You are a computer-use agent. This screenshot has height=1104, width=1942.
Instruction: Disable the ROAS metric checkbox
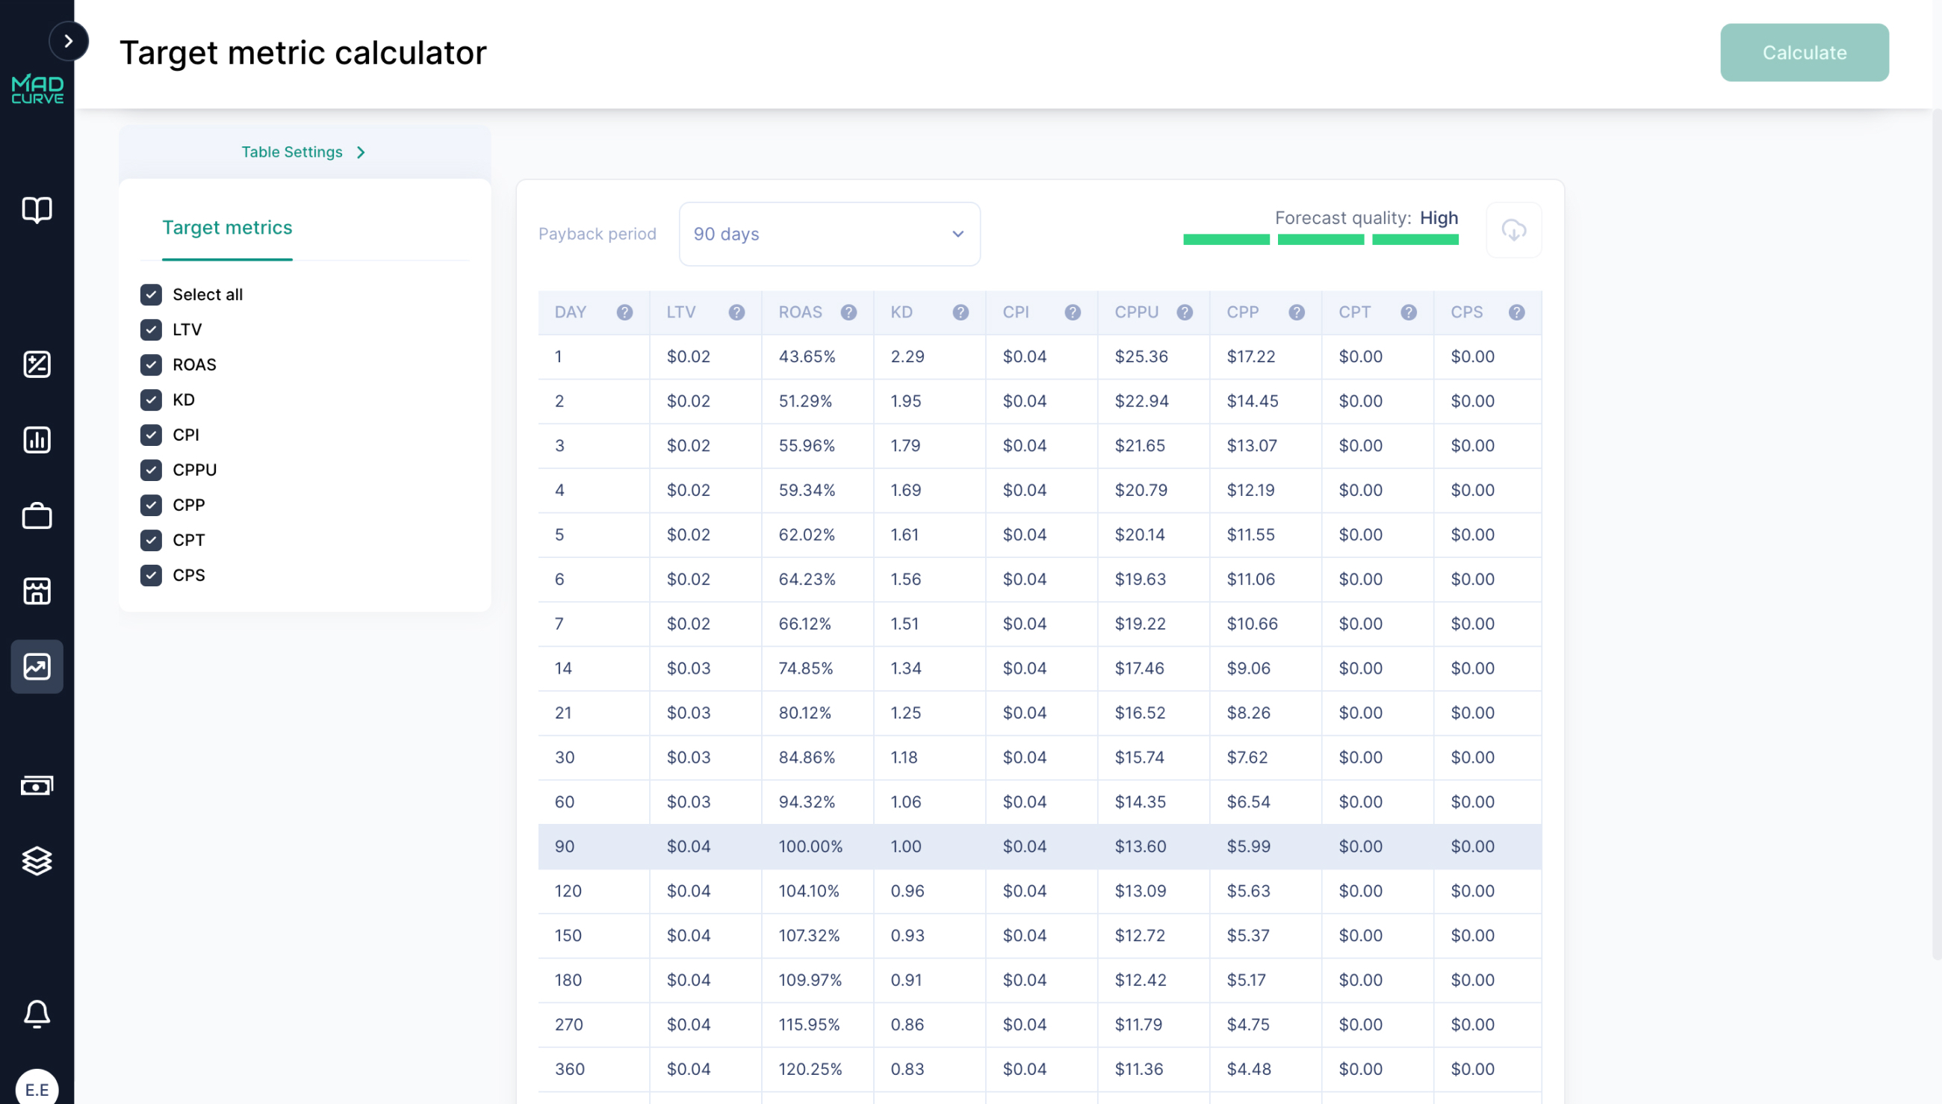[x=152, y=365]
